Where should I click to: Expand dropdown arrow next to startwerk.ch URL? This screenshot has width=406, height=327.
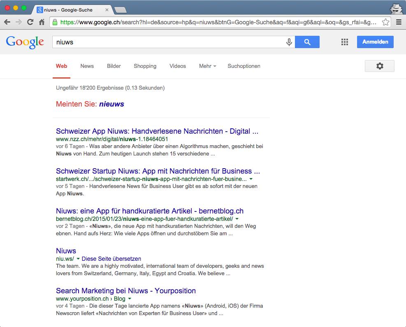(x=251, y=179)
